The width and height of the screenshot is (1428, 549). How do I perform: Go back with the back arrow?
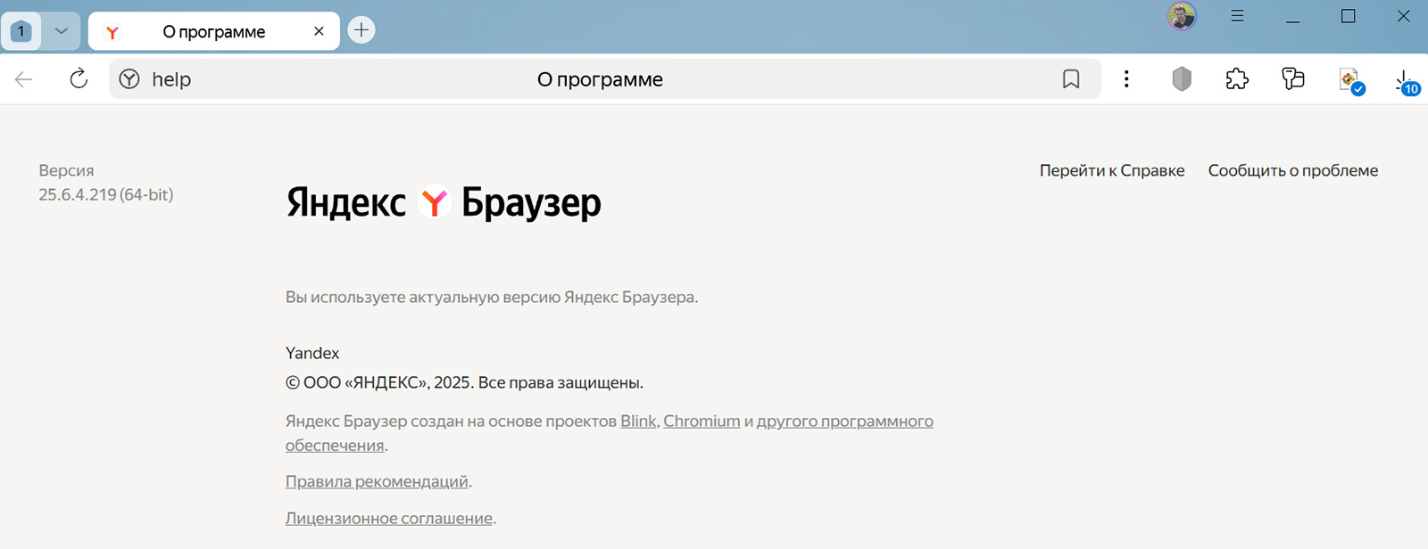click(x=24, y=79)
